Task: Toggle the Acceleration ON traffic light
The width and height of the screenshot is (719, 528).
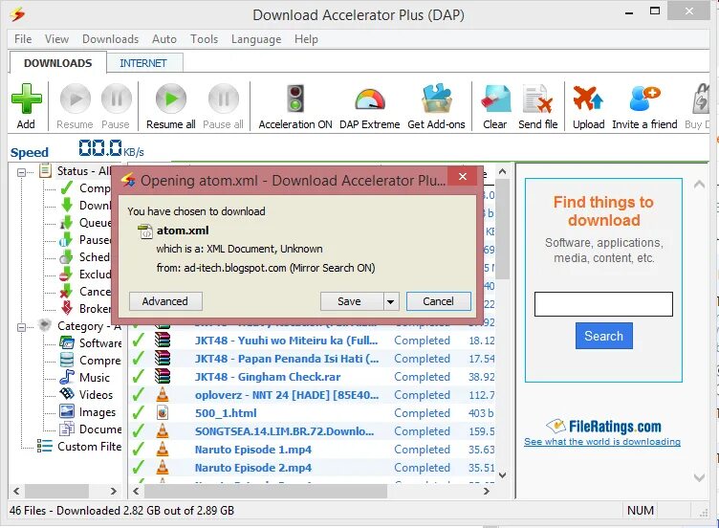Action: (x=295, y=99)
